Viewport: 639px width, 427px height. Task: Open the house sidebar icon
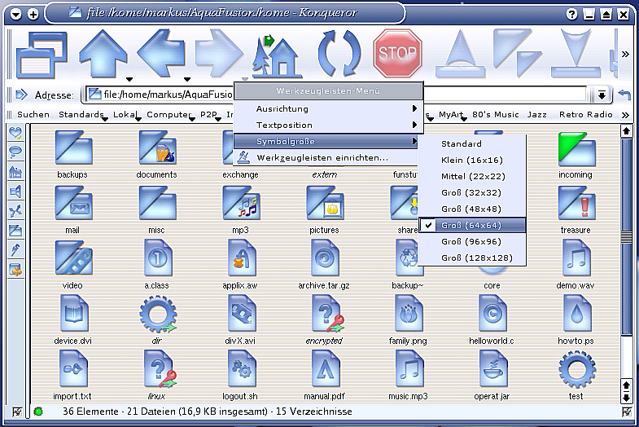(x=15, y=172)
